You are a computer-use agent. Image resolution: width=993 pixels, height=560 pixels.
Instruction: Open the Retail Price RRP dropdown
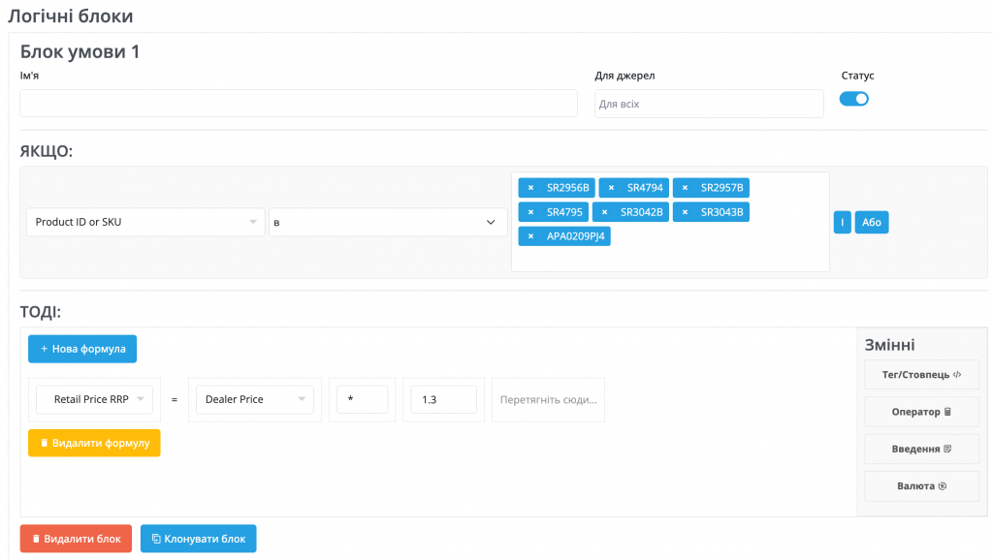[x=94, y=399]
